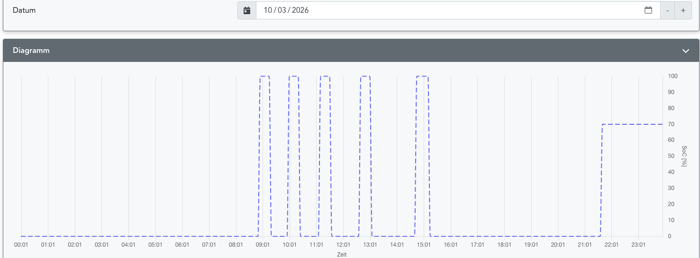The width and height of the screenshot is (700, 258).
Task: Click the 18:01 time axis label
Action: pos(504,245)
